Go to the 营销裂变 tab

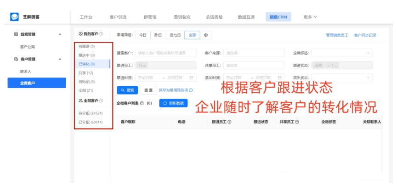tap(182, 17)
